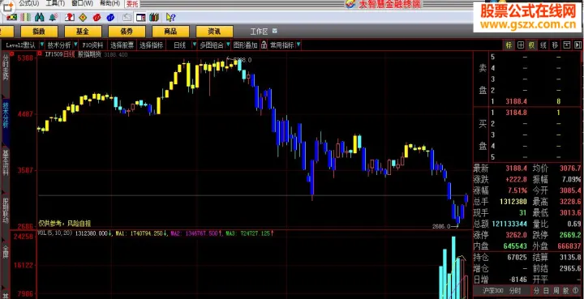Click the 分时 bottom tab

515,290
